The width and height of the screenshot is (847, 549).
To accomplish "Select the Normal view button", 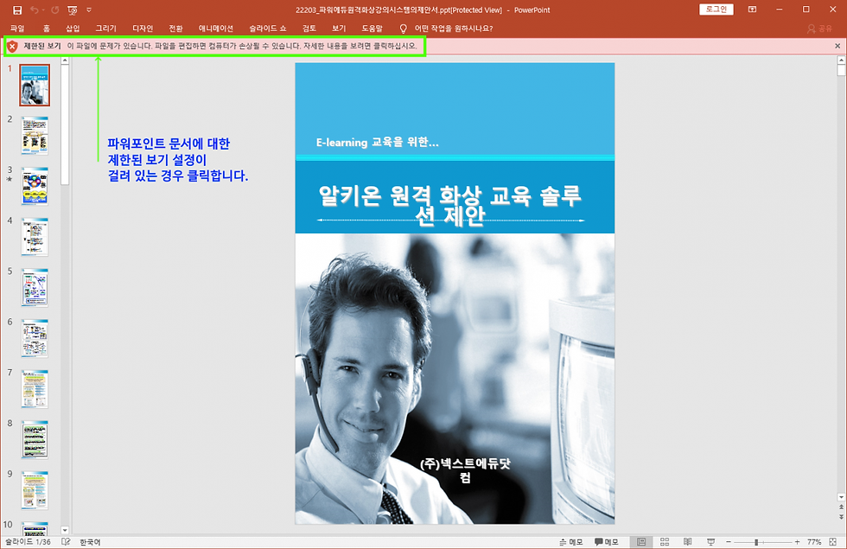I will 641,541.
